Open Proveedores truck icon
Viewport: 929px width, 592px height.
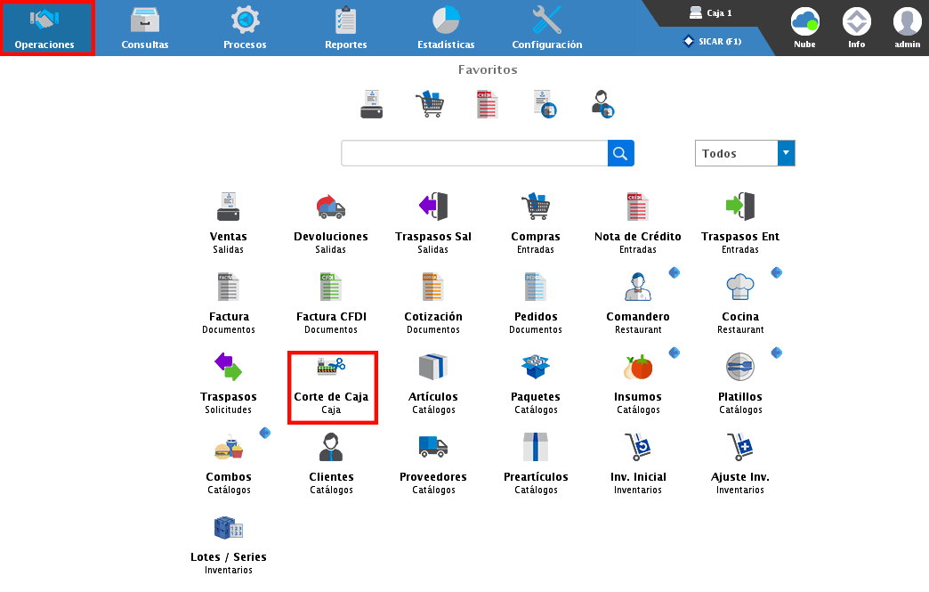433,448
